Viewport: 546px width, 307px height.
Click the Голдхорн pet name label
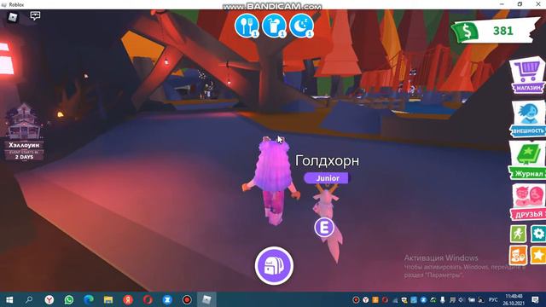(x=327, y=161)
